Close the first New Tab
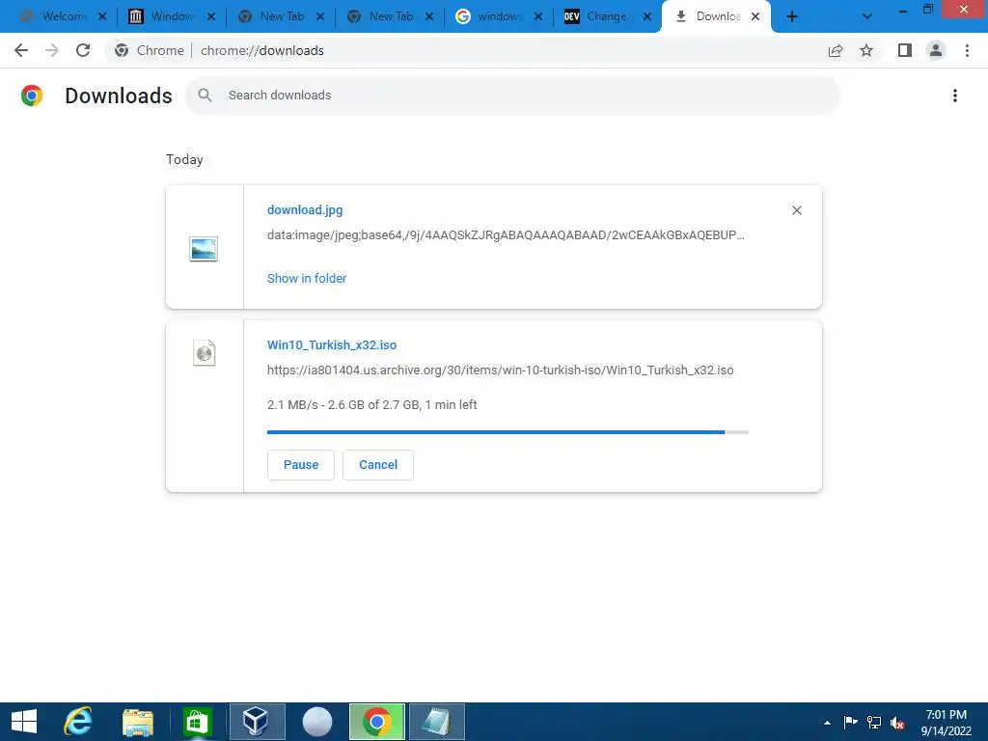Image resolution: width=988 pixels, height=741 pixels. pyautogui.click(x=320, y=17)
